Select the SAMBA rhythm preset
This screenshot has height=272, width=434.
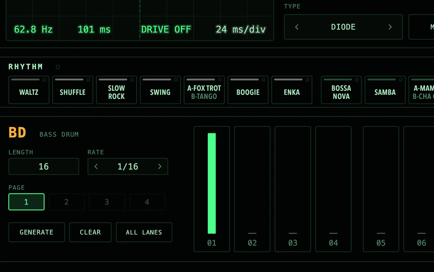coord(385,90)
